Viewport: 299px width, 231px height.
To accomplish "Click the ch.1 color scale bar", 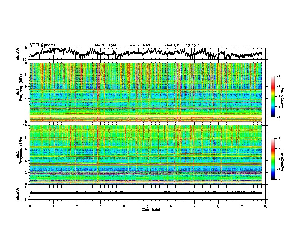I will [273, 97].
